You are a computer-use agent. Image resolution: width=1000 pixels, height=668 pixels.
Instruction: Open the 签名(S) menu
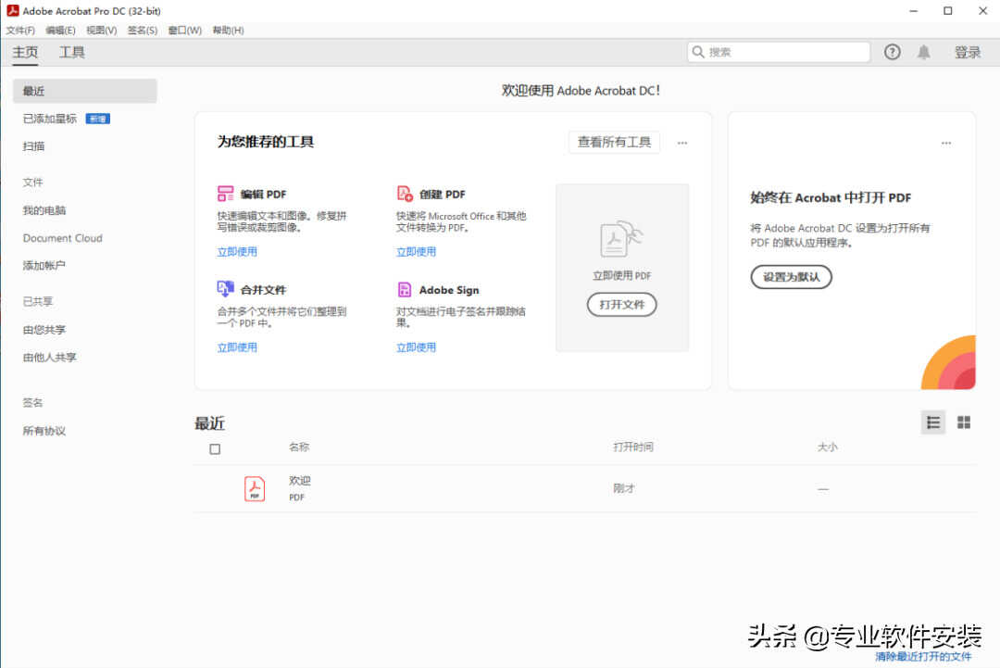click(x=143, y=30)
